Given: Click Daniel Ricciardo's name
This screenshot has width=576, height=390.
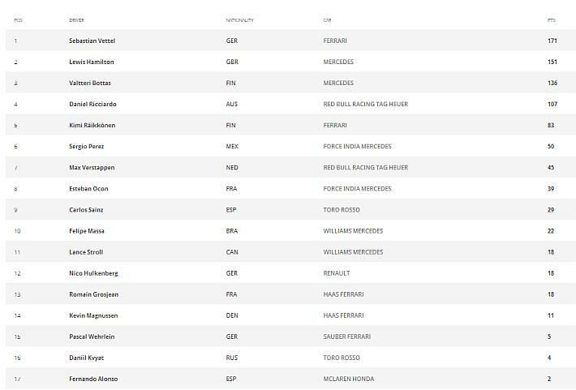Looking at the screenshot, I should [x=92, y=104].
